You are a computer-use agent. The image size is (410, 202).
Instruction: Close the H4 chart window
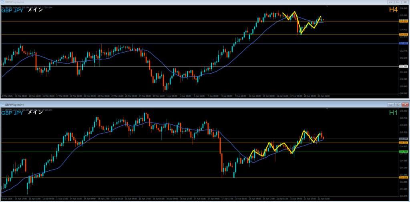coord(406,2)
